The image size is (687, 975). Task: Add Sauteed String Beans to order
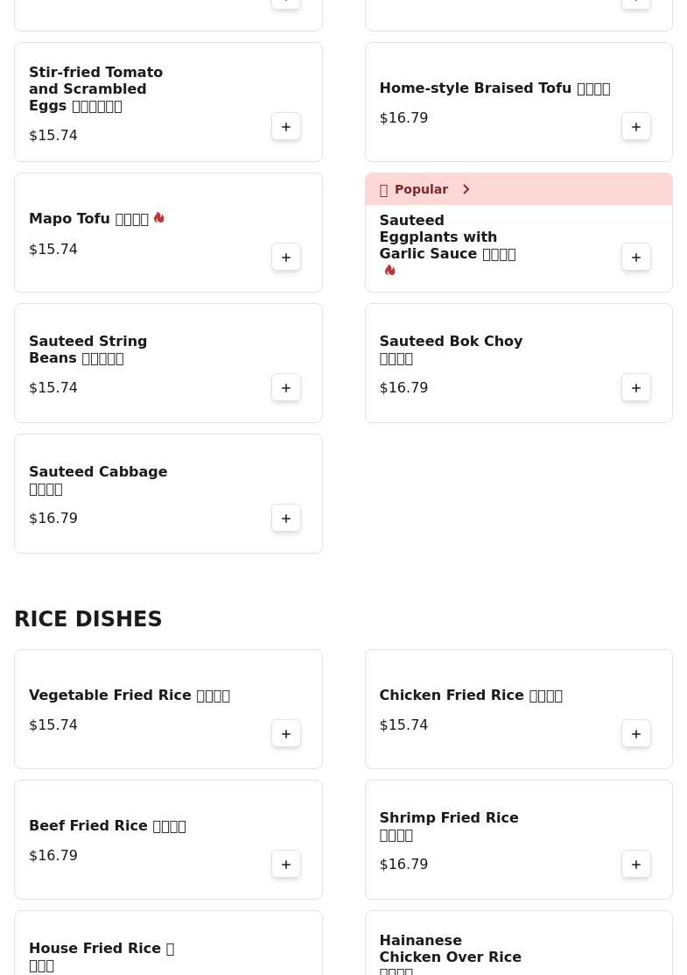[x=286, y=388]
